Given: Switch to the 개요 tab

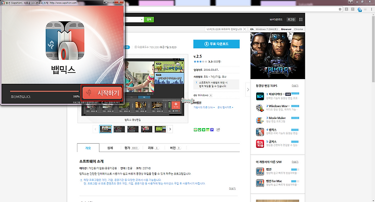Looking at the screenshot, I should pos(88,148).
